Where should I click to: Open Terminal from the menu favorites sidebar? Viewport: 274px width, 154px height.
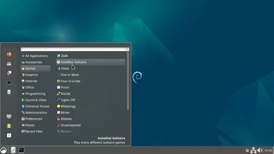[x=9, y=83]
